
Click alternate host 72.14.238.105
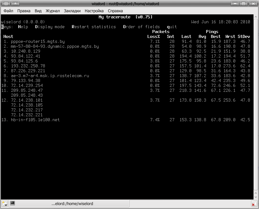click(x=27, y=105)
